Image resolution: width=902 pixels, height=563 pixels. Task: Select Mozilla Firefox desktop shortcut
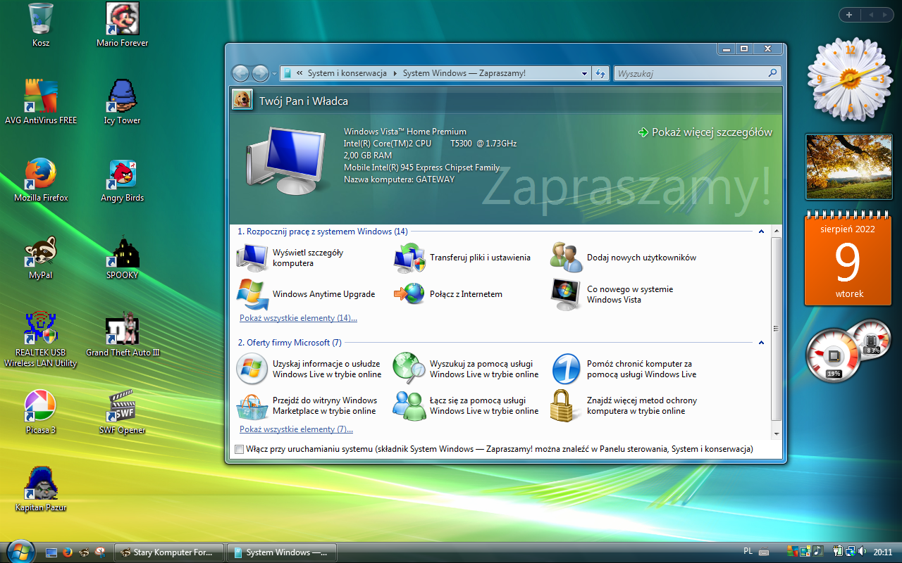pos(41,174)
